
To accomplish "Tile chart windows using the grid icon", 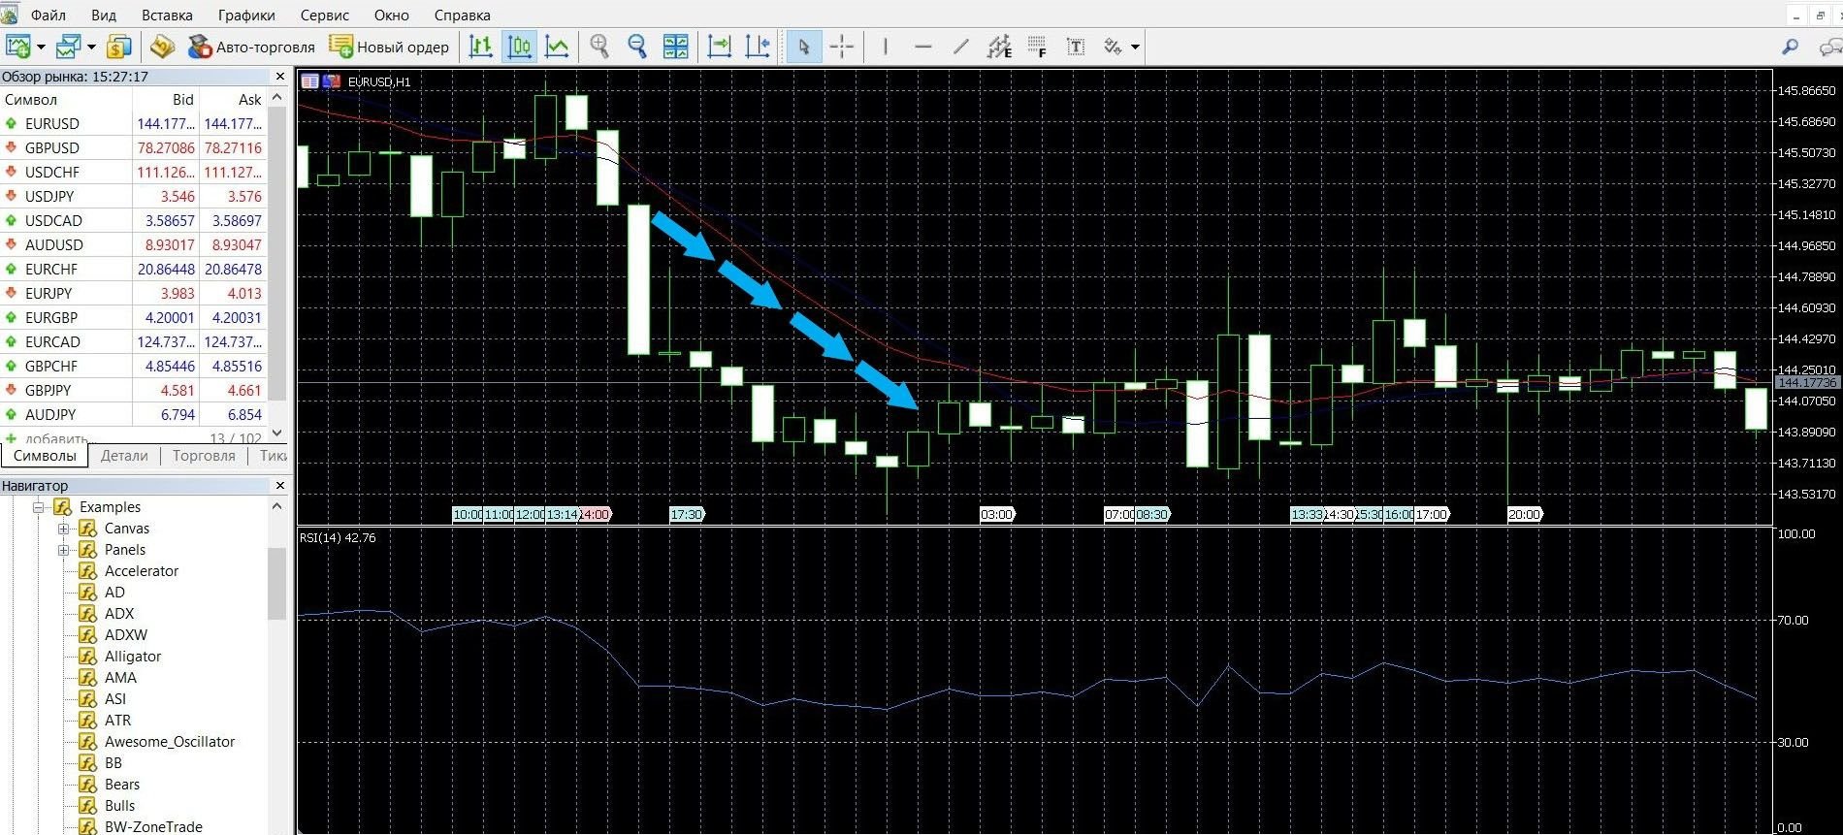I will point(675,47).
